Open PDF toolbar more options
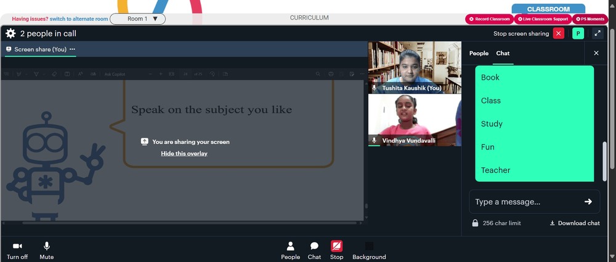 (x=362, y=74)
